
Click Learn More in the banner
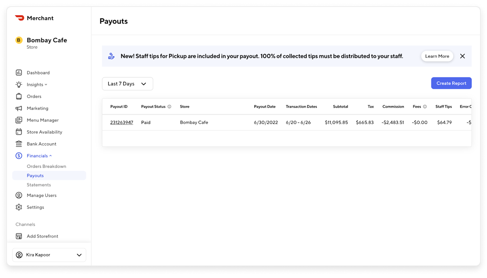tap(437, 56)
